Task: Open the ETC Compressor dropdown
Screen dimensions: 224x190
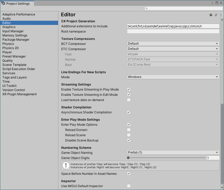Action: pyautogui.click(x=173, y=49)
